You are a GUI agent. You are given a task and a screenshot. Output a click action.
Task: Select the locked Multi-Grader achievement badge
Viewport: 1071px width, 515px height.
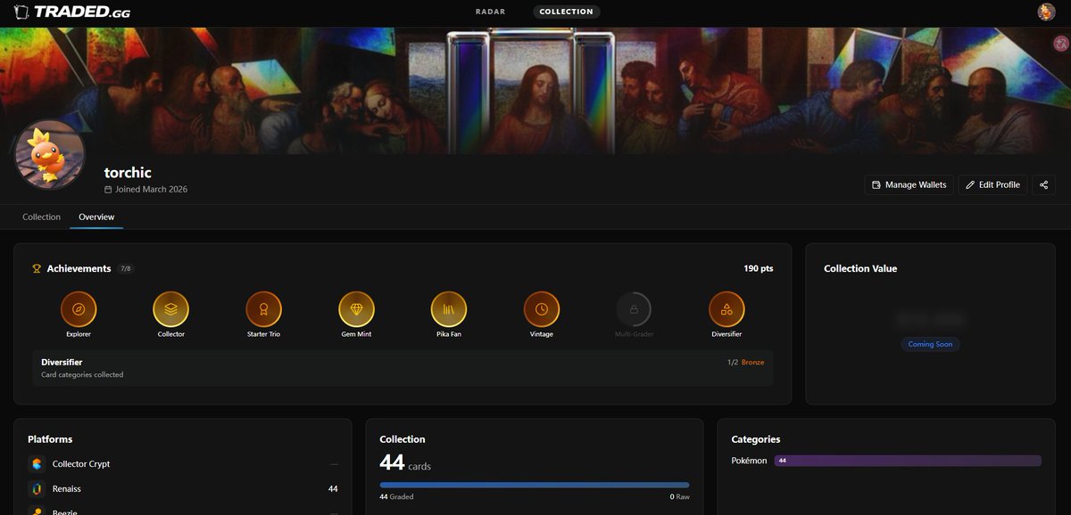634,309
